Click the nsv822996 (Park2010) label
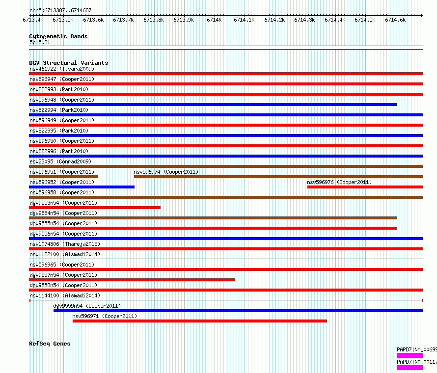Viewport: 437px width, 373px height. pos(59,151)
